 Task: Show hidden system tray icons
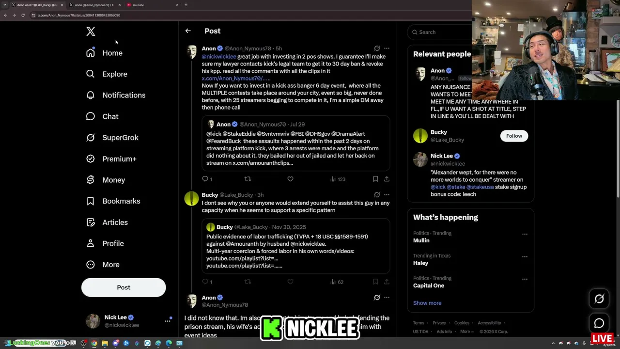point(553,344)
